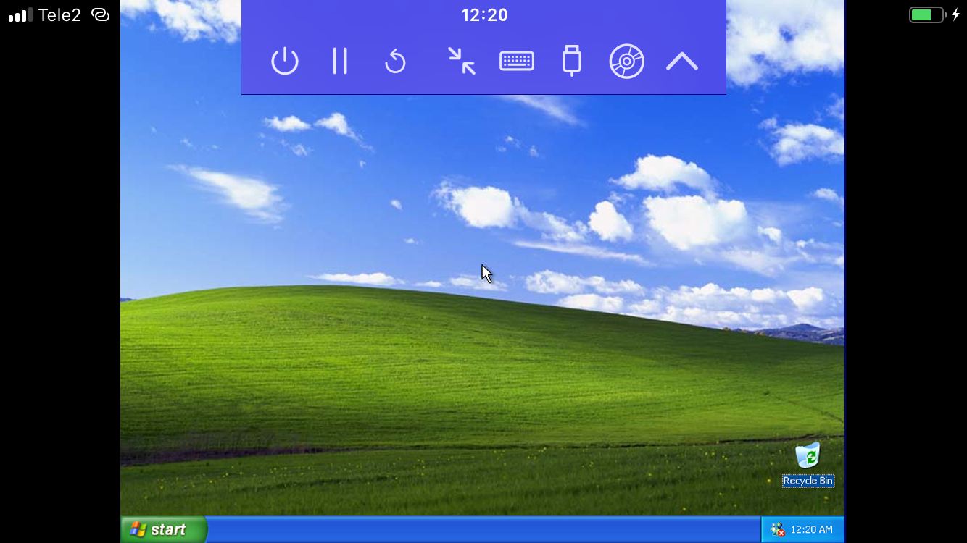Tap the personal hotspot link icon
The height and width of the screenshot is (543, 967).
tap(101, 15)
